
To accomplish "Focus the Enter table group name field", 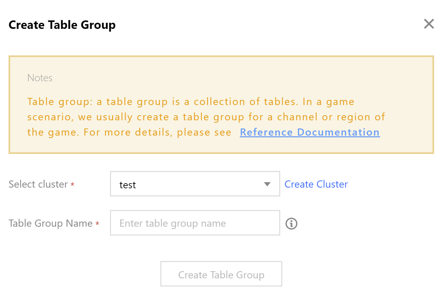I will click(x=195, y=223).
